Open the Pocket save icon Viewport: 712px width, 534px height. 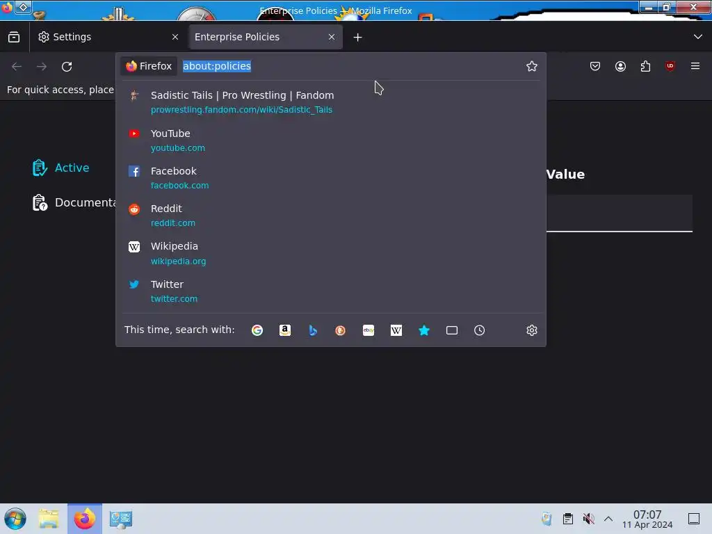[x=595, y=66]
